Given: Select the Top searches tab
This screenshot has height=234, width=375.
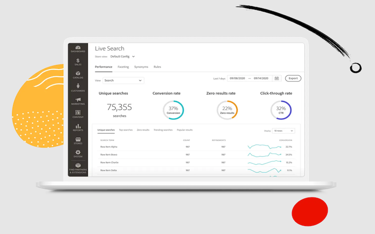Looking at the screenshot, I should tap(126, 130).
